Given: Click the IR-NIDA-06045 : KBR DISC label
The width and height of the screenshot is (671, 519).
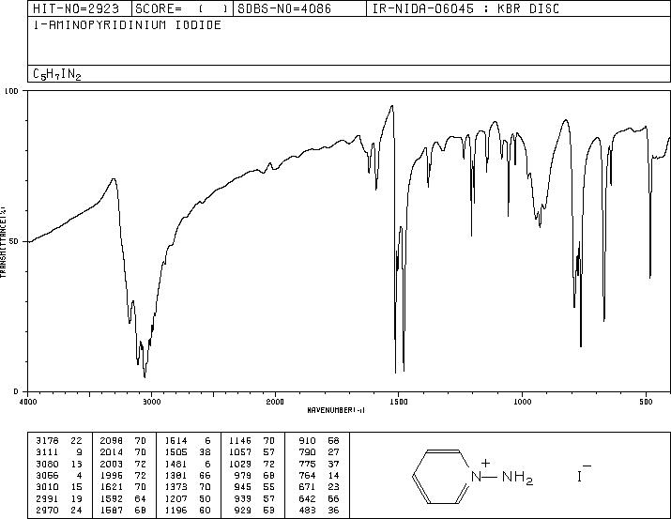Looking at the screenshot, I should (x=466, y=8).
